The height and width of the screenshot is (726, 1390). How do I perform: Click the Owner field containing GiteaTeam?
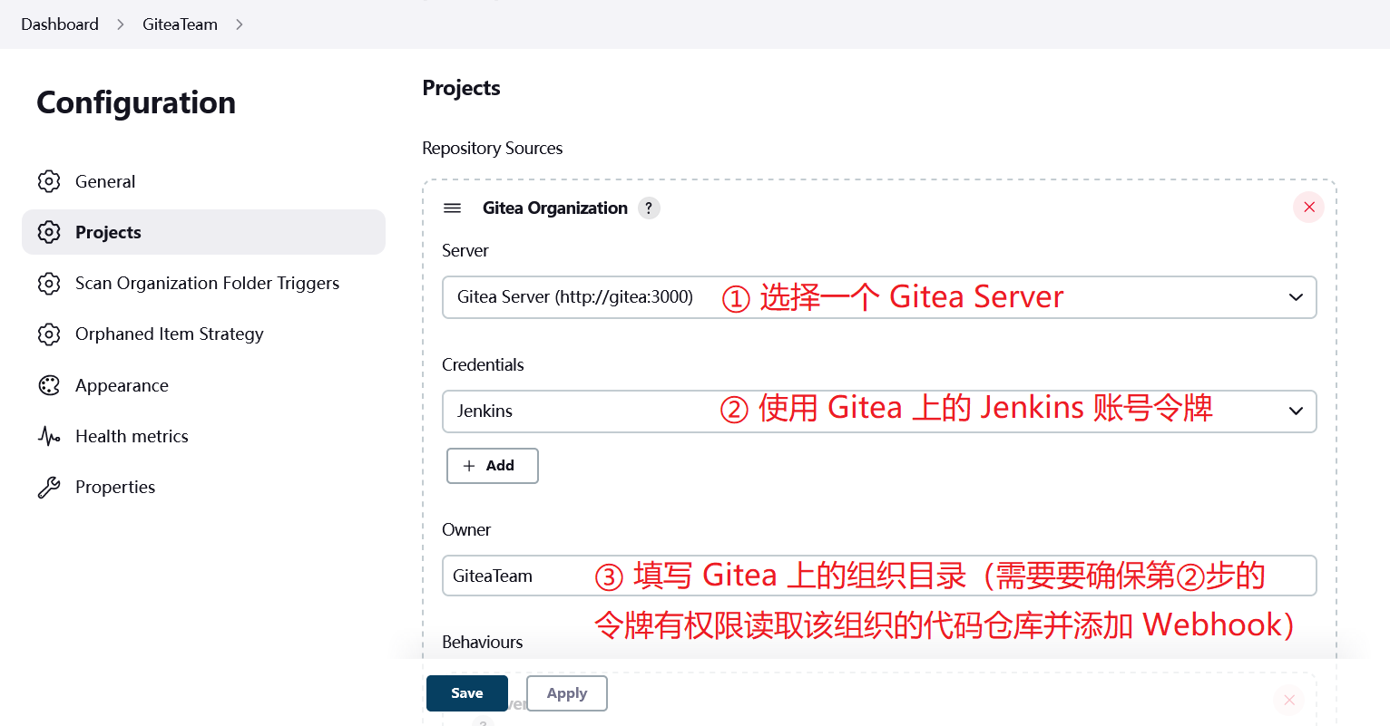point(879,576)
